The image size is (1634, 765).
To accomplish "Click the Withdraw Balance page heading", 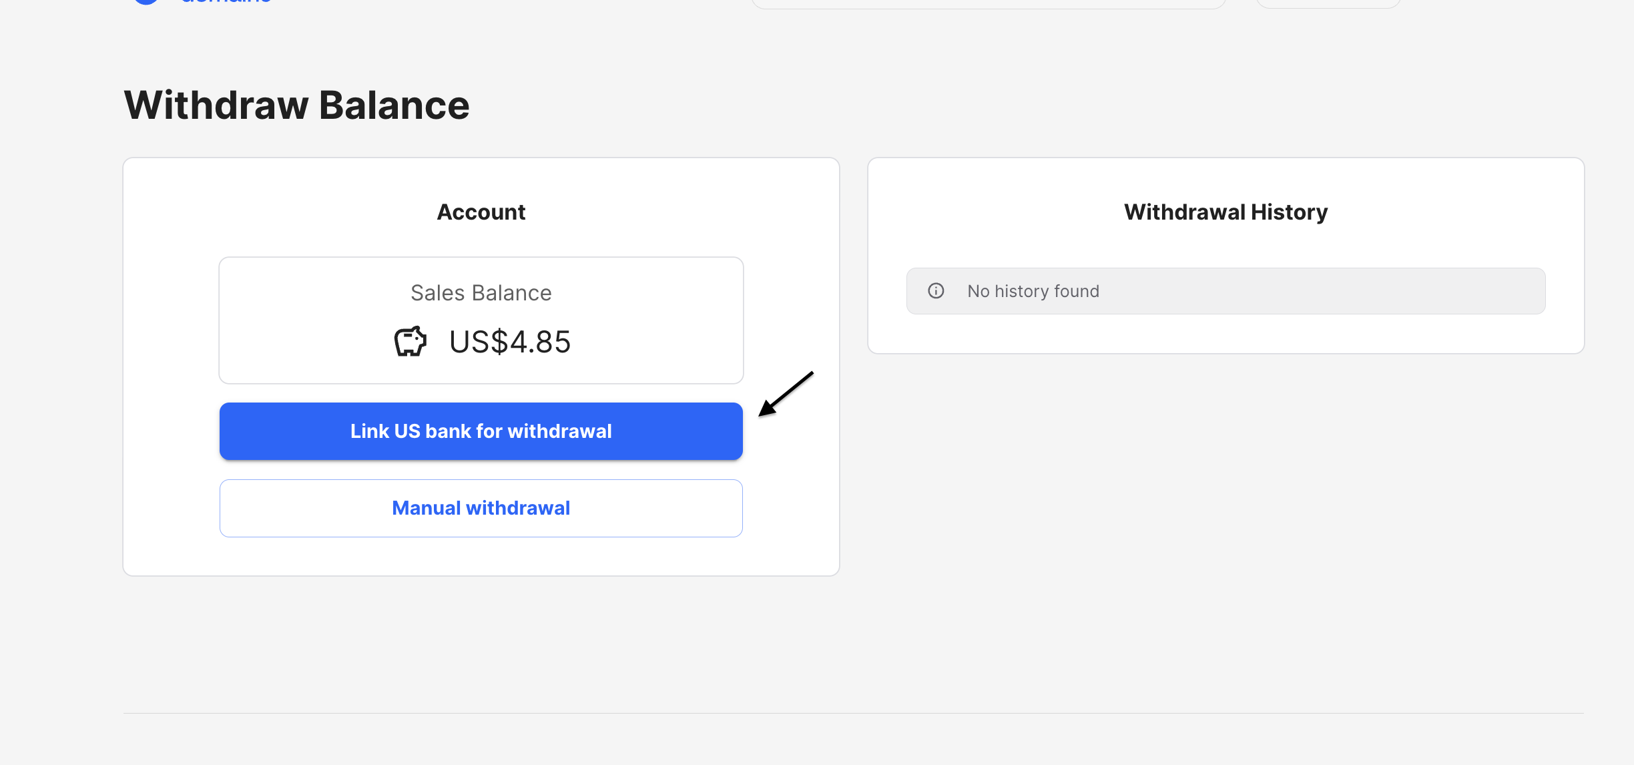I will pyautogui.click(x=296, y=105).
